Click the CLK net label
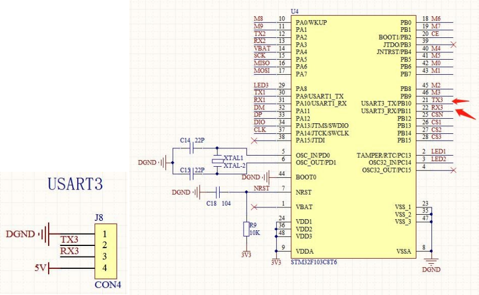 tap(260, 130)
